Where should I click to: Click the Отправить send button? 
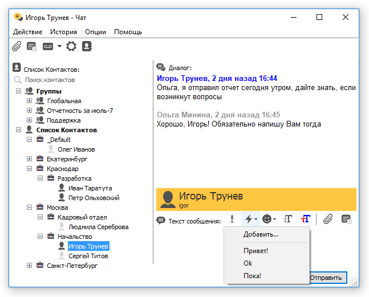328,278
